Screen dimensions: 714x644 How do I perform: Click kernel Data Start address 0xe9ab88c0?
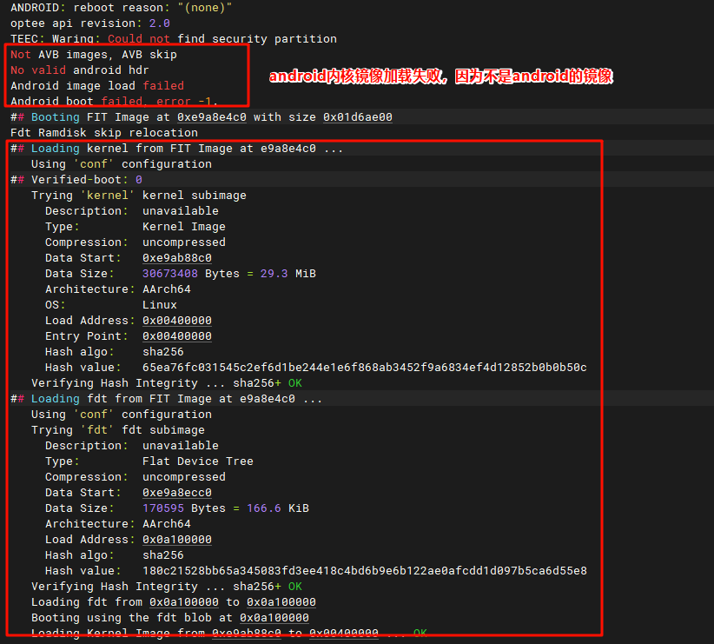click(176, 258)
